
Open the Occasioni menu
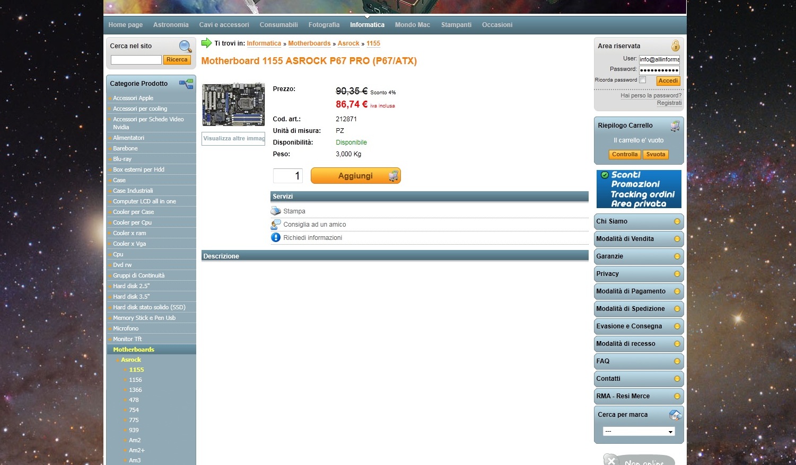pyautogui.click(x=497, y=25)
